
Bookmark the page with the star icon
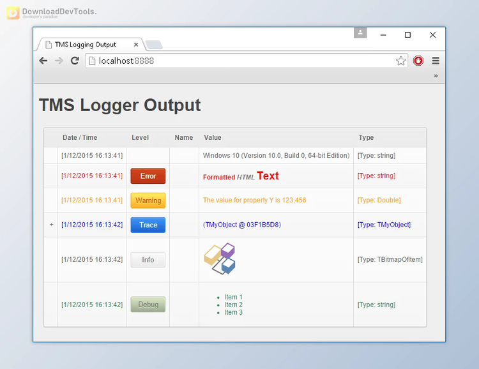401,61
